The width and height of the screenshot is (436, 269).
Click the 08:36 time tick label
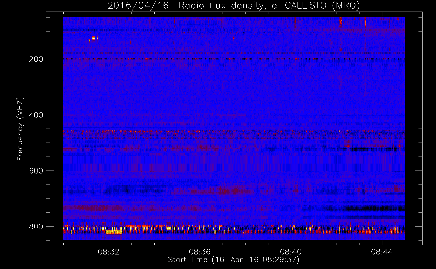coord(200,252)
